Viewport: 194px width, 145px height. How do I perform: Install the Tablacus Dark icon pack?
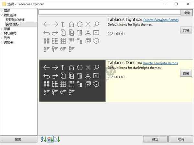186,73
